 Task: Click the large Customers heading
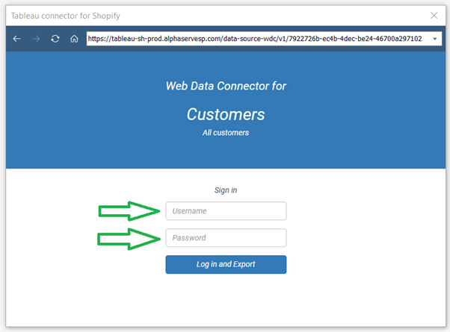click(226, 115)
